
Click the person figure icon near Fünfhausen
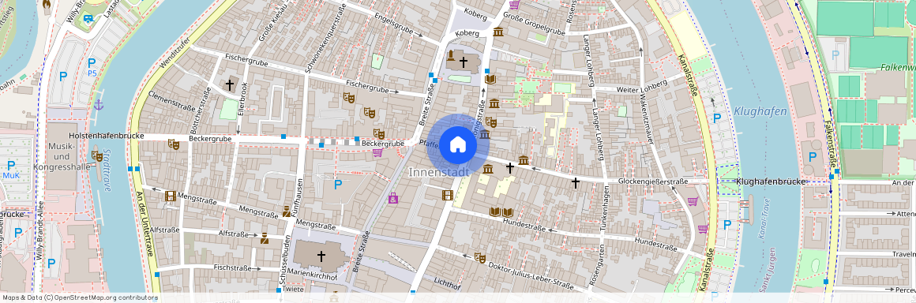pos(287,211)
